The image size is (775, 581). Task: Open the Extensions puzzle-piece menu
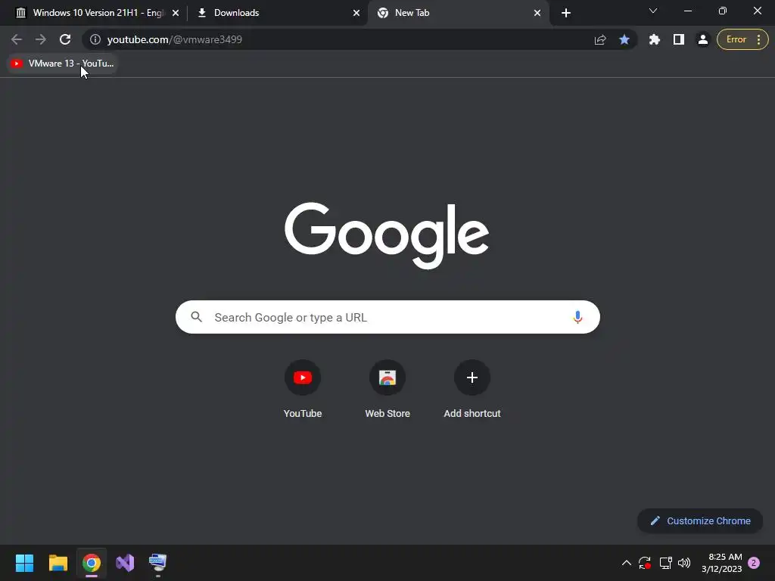(655, 39)
